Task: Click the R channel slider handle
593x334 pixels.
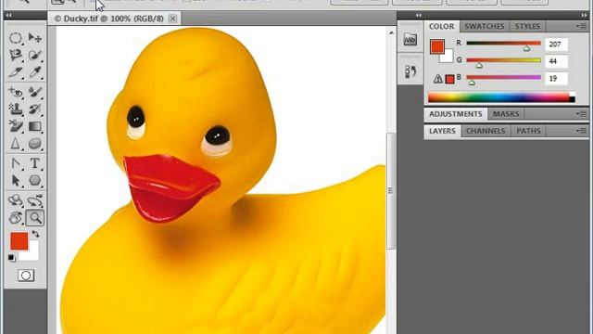Action: point(526,48)
